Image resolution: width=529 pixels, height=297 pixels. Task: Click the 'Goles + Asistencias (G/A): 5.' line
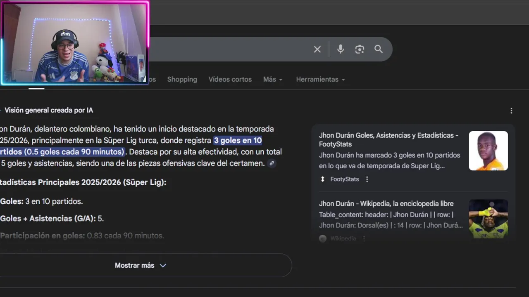[x=52, y=218]
